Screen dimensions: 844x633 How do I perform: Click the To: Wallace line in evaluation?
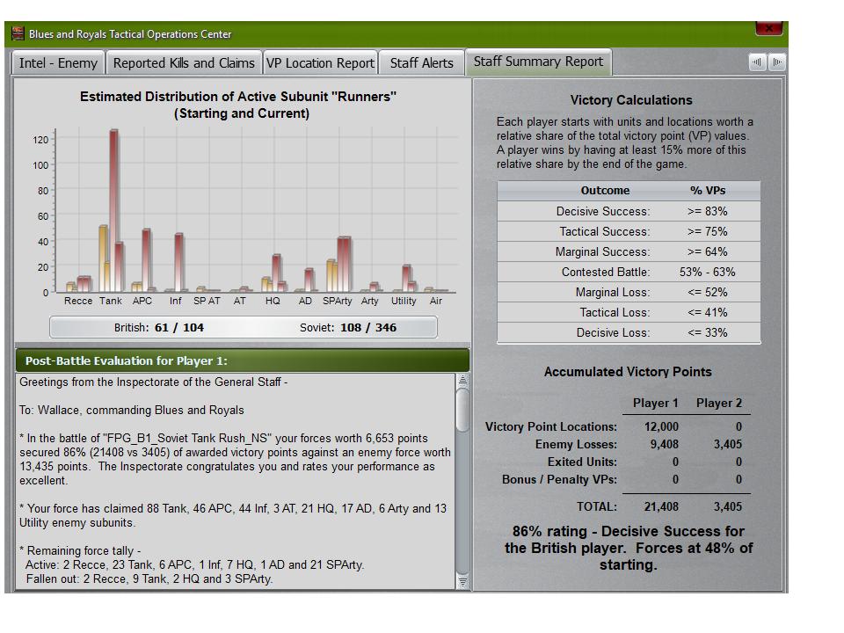pyautogui.click(x=131, y=411)
